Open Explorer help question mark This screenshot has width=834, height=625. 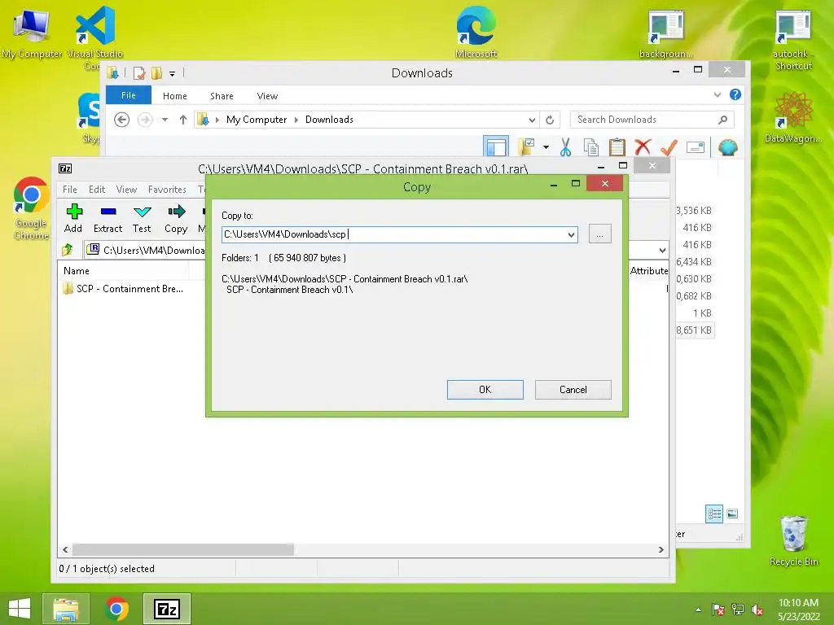(x=735, y=94)
